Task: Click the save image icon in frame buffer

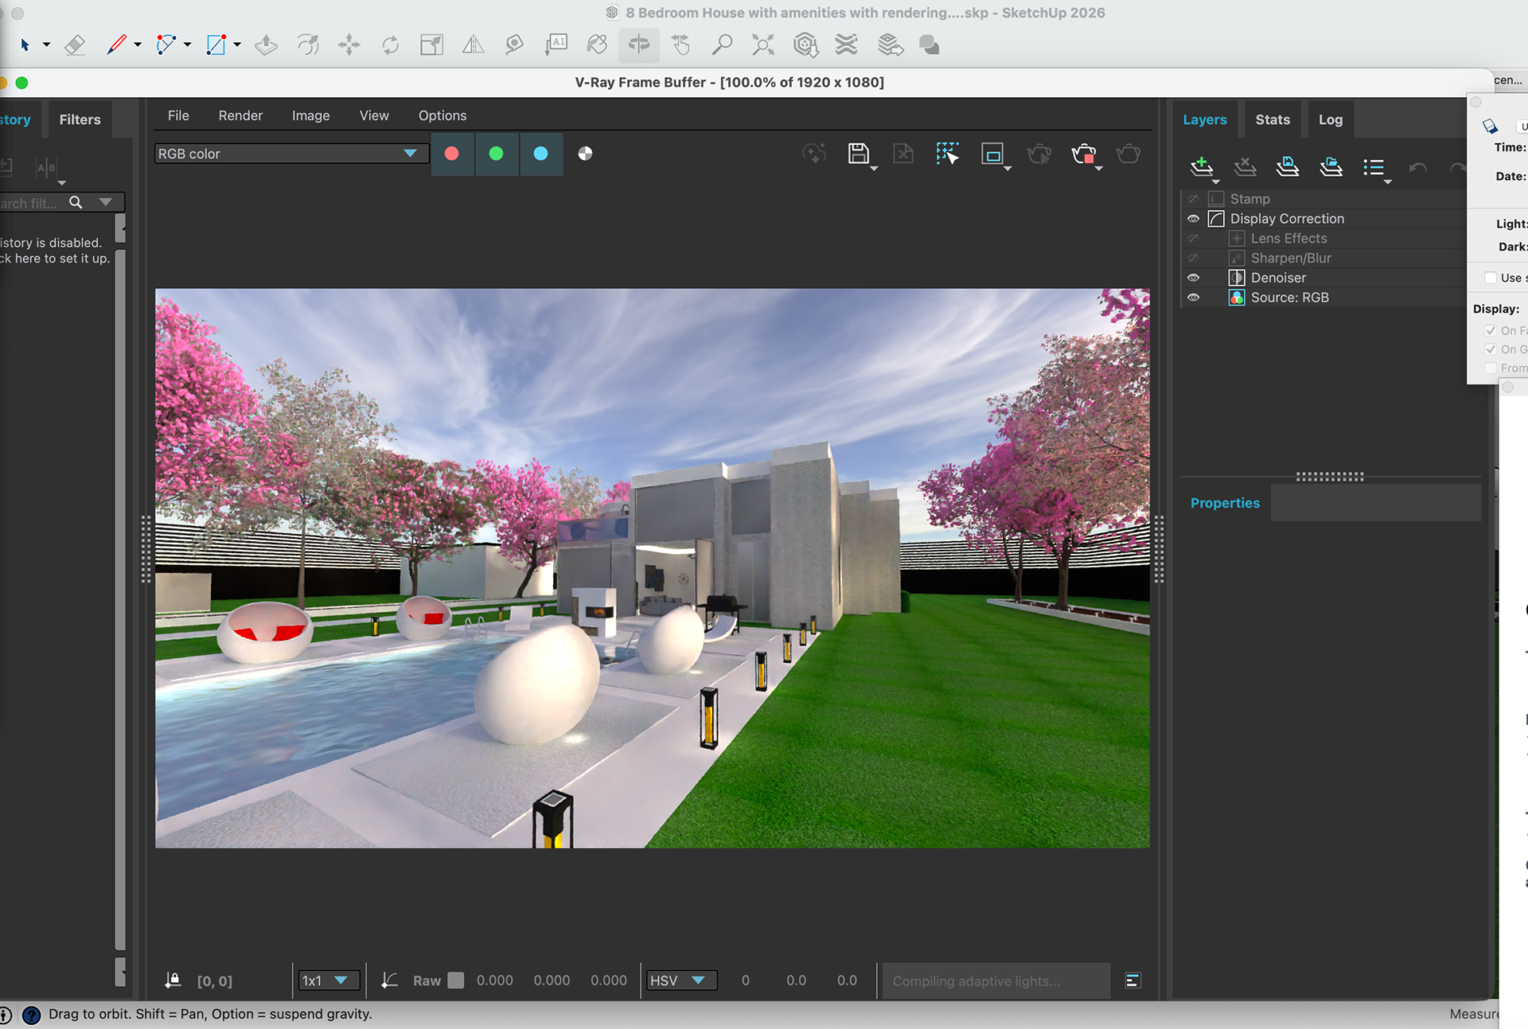Action: (x=858, y=154)
